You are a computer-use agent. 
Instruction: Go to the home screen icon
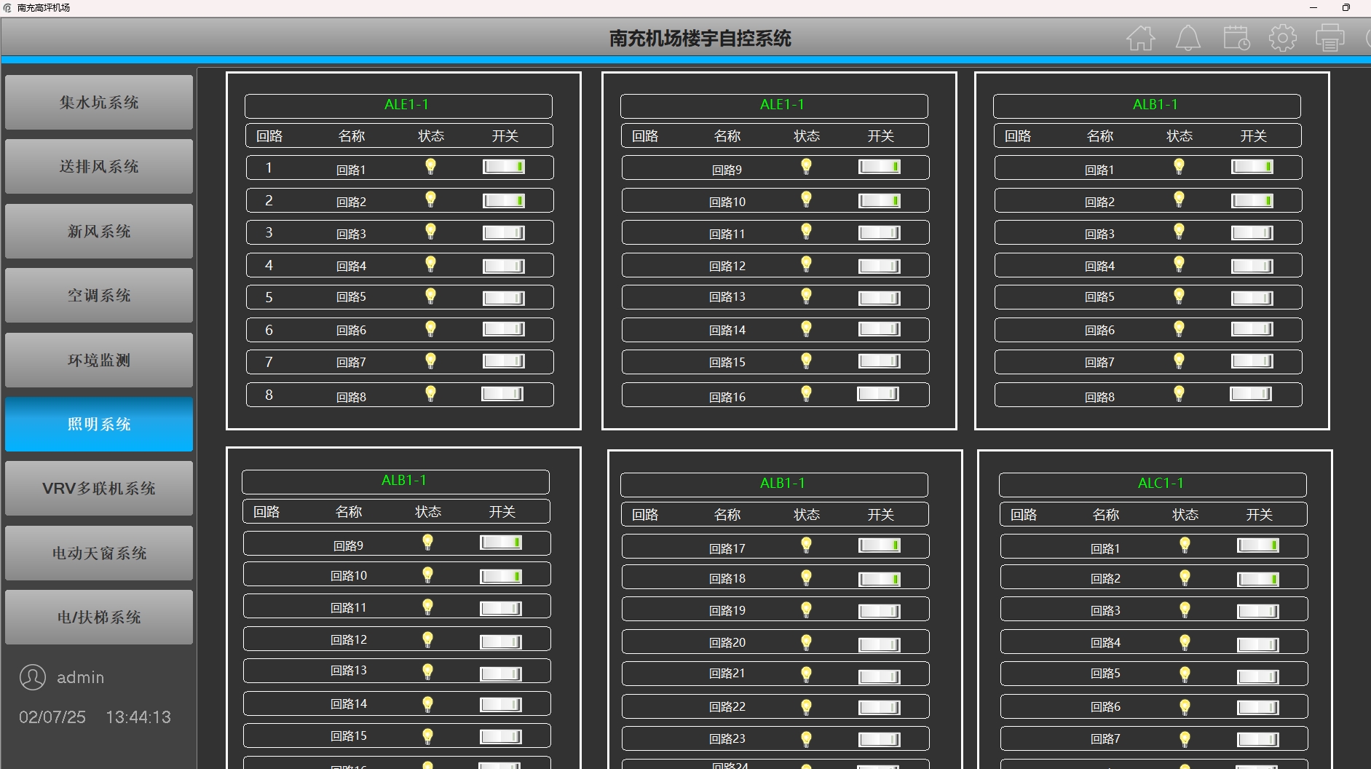(x=1140, y=38)
